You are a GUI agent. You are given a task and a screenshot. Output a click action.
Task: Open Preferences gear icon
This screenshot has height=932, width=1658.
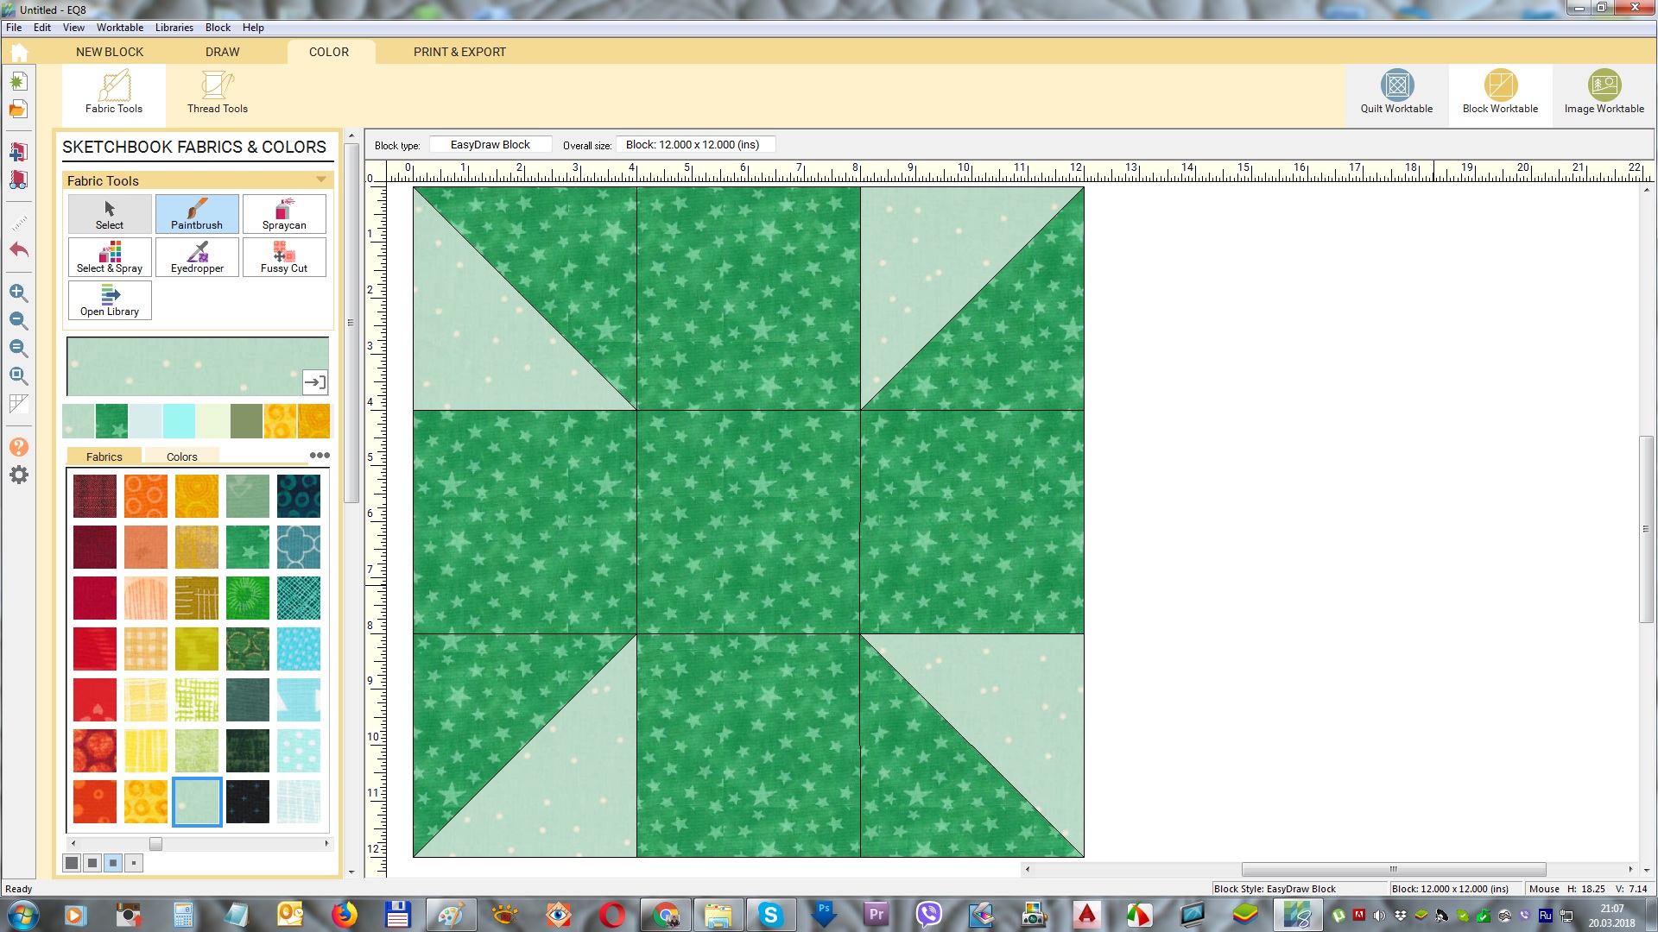[x=18, y=475]
